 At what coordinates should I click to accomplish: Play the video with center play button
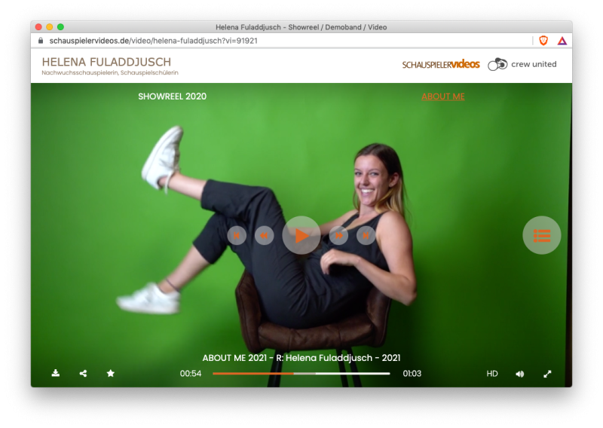point(301,235)
